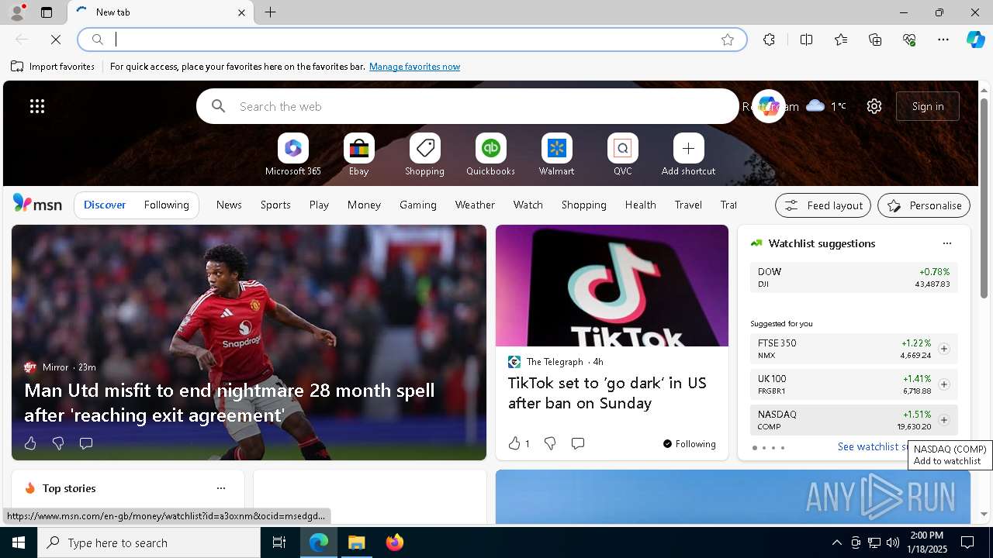Open the Copilot icon next to search box
The image size is (993, 558).
[x=769, y=106]
